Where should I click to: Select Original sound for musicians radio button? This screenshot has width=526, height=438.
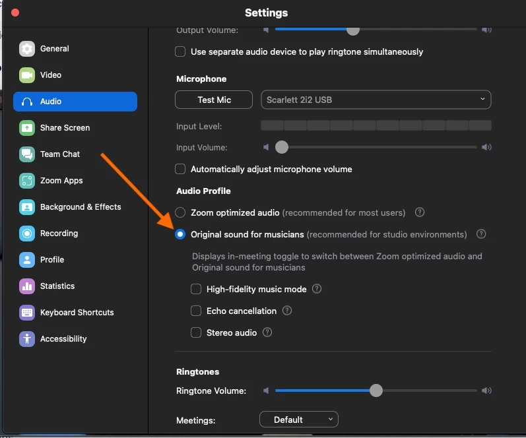(x=180, y=234)
